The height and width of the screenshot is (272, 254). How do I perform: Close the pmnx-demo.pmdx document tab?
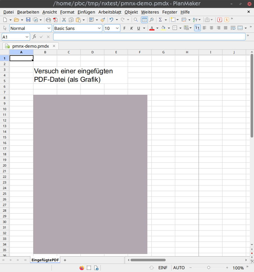[54, 46]
